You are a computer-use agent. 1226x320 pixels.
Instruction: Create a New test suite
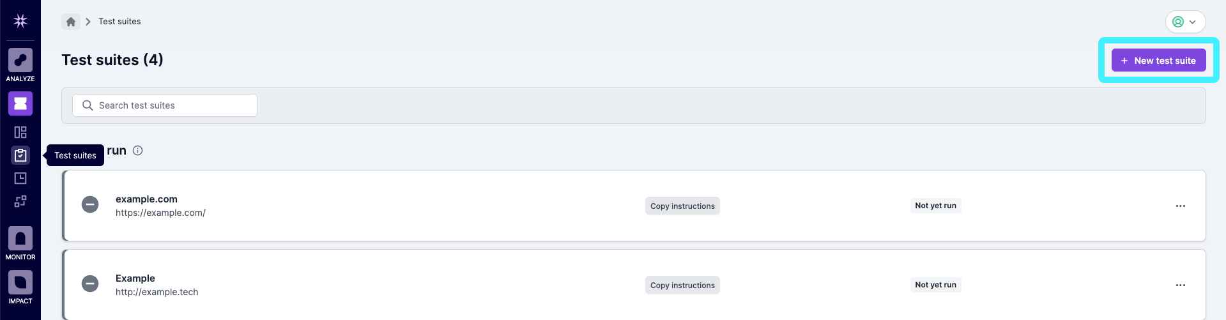1158,61
